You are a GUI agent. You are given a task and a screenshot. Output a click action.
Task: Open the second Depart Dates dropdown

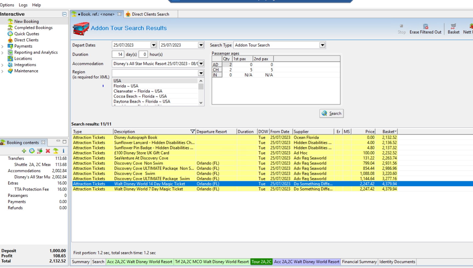click(201, 45)
